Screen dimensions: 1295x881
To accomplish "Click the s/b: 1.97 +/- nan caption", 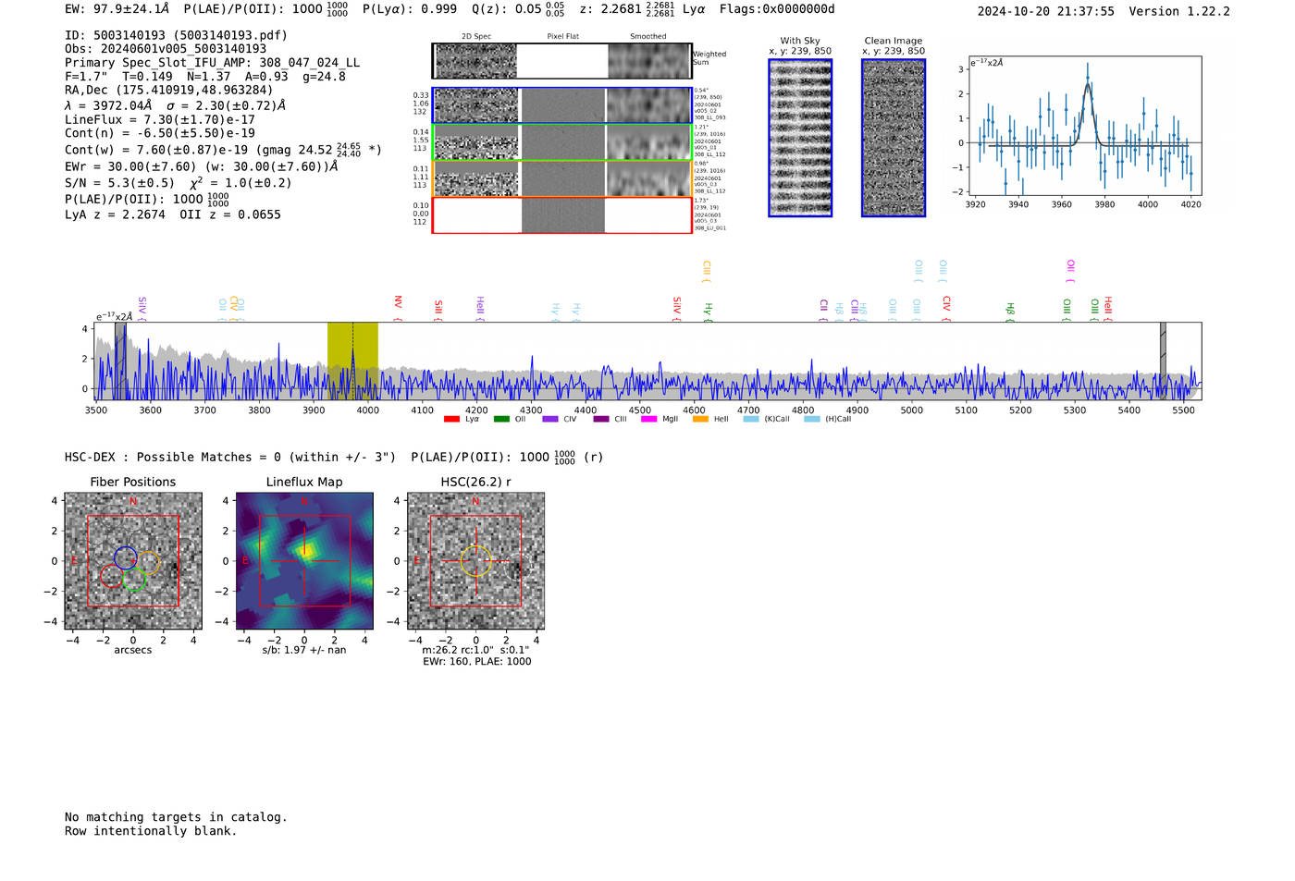I will click(x=304, y=651).
